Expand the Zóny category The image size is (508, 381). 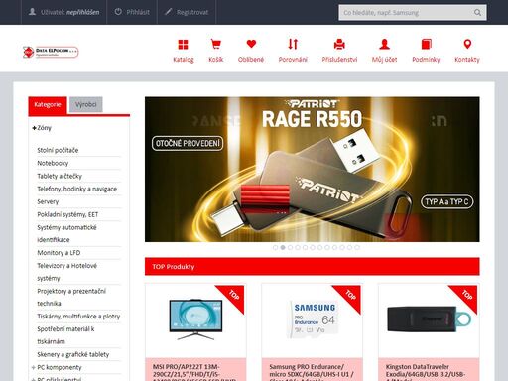pyautogui.click(x=34, y=128)
